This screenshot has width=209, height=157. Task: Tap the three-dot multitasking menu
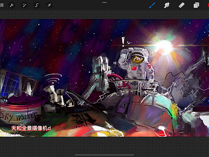[x=104, y=3]
